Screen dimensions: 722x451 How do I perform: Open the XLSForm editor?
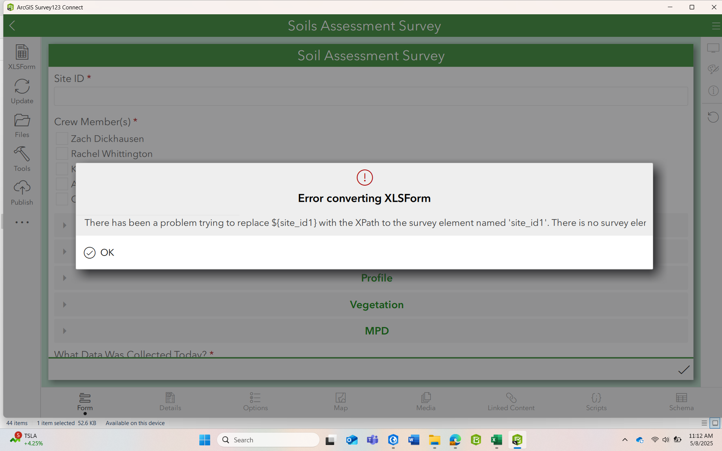pyautogui.click(x=21, y=56)
